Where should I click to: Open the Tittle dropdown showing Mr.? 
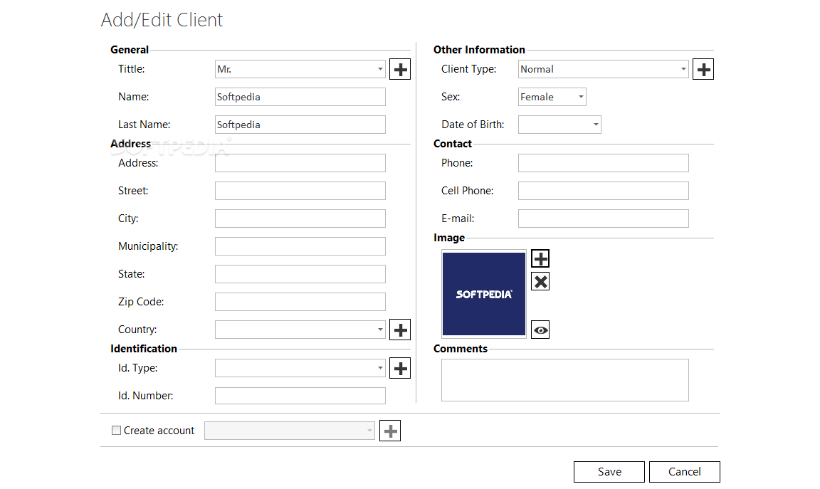tap(300, 69)
